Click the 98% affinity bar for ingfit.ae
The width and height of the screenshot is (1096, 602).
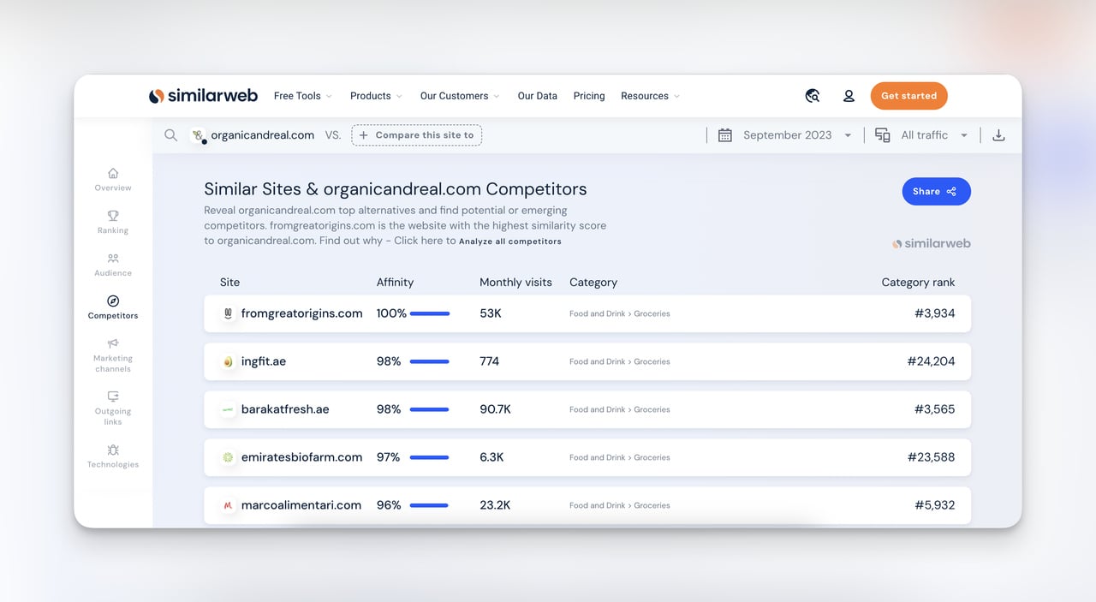click(429, 361)
